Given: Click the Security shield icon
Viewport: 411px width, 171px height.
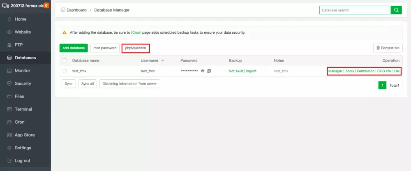Looking at the screenshot, I should click(x=9, y=83).
